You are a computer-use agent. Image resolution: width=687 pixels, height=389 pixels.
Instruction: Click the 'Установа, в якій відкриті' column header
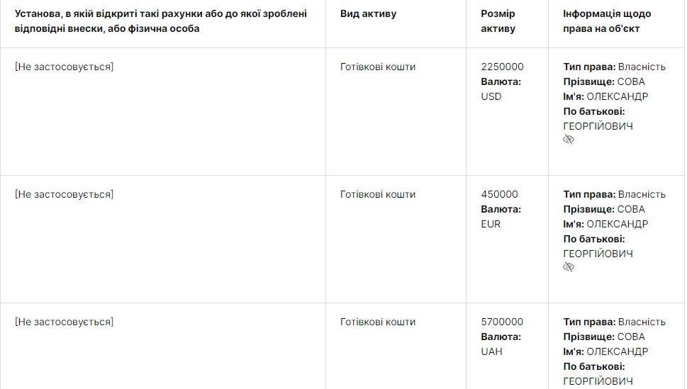pos(161,21)
